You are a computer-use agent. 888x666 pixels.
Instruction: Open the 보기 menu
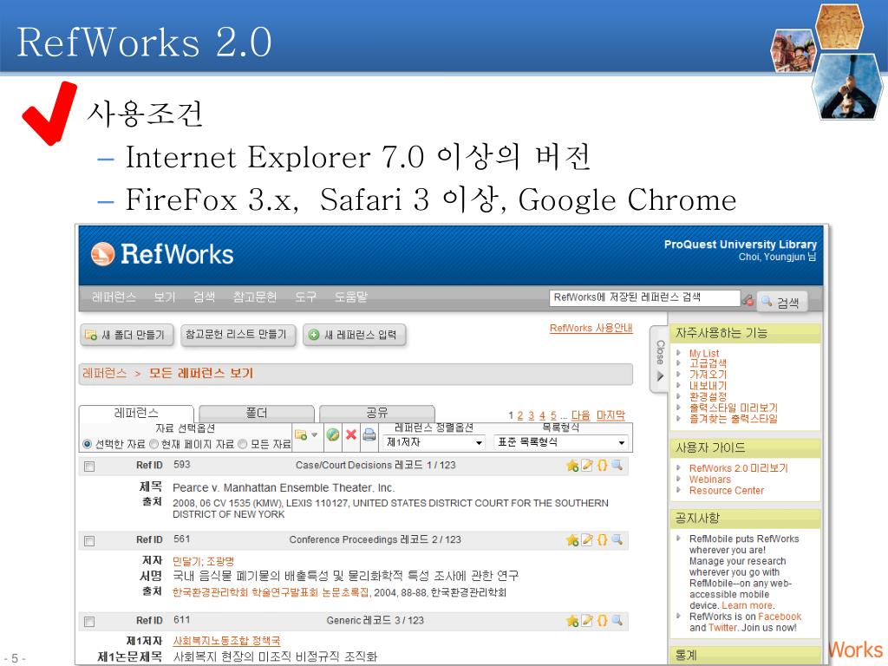(165, 297)
